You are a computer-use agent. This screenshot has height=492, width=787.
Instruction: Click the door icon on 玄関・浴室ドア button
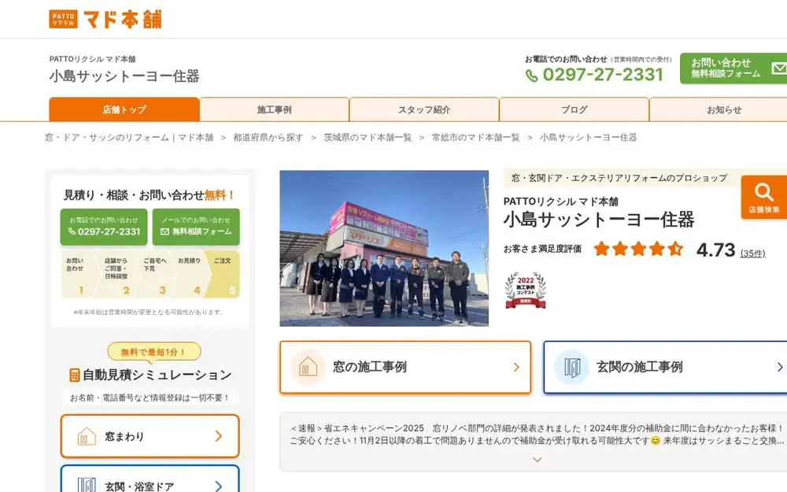coord(87,486)
